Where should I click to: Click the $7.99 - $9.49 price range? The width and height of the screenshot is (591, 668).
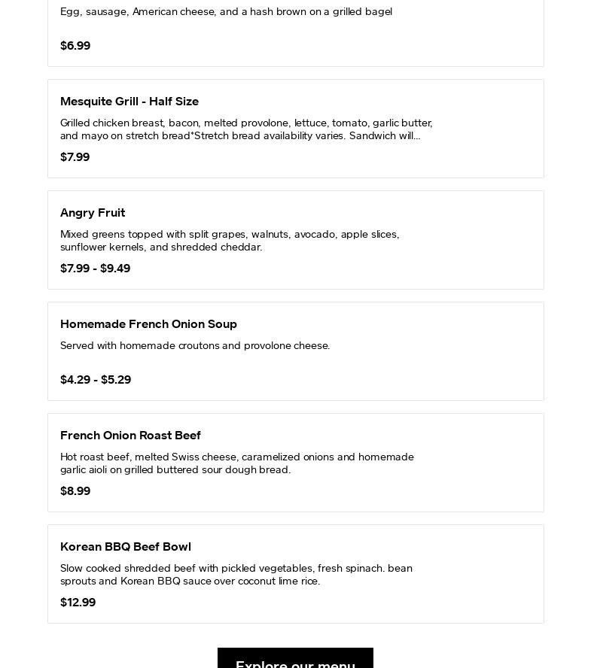click(x=95, y=269)
